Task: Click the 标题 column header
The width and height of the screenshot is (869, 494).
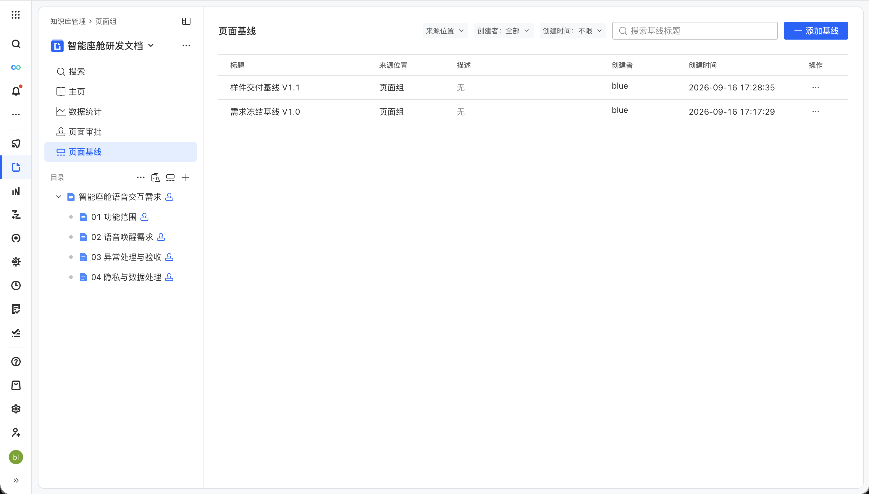Action: pyautogui.click(x=237, y=65)
